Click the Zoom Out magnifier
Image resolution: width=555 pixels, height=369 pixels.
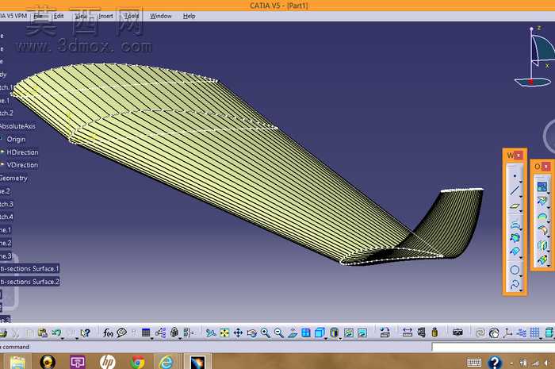point(279,332)
